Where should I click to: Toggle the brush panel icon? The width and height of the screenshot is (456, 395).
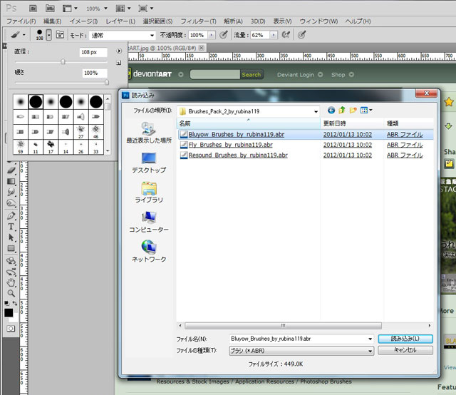click(x=60, y=35)
